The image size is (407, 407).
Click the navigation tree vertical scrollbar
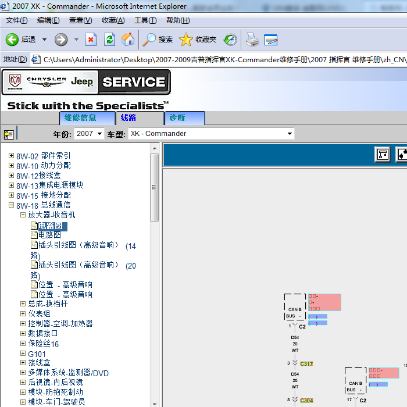point(154,186)
